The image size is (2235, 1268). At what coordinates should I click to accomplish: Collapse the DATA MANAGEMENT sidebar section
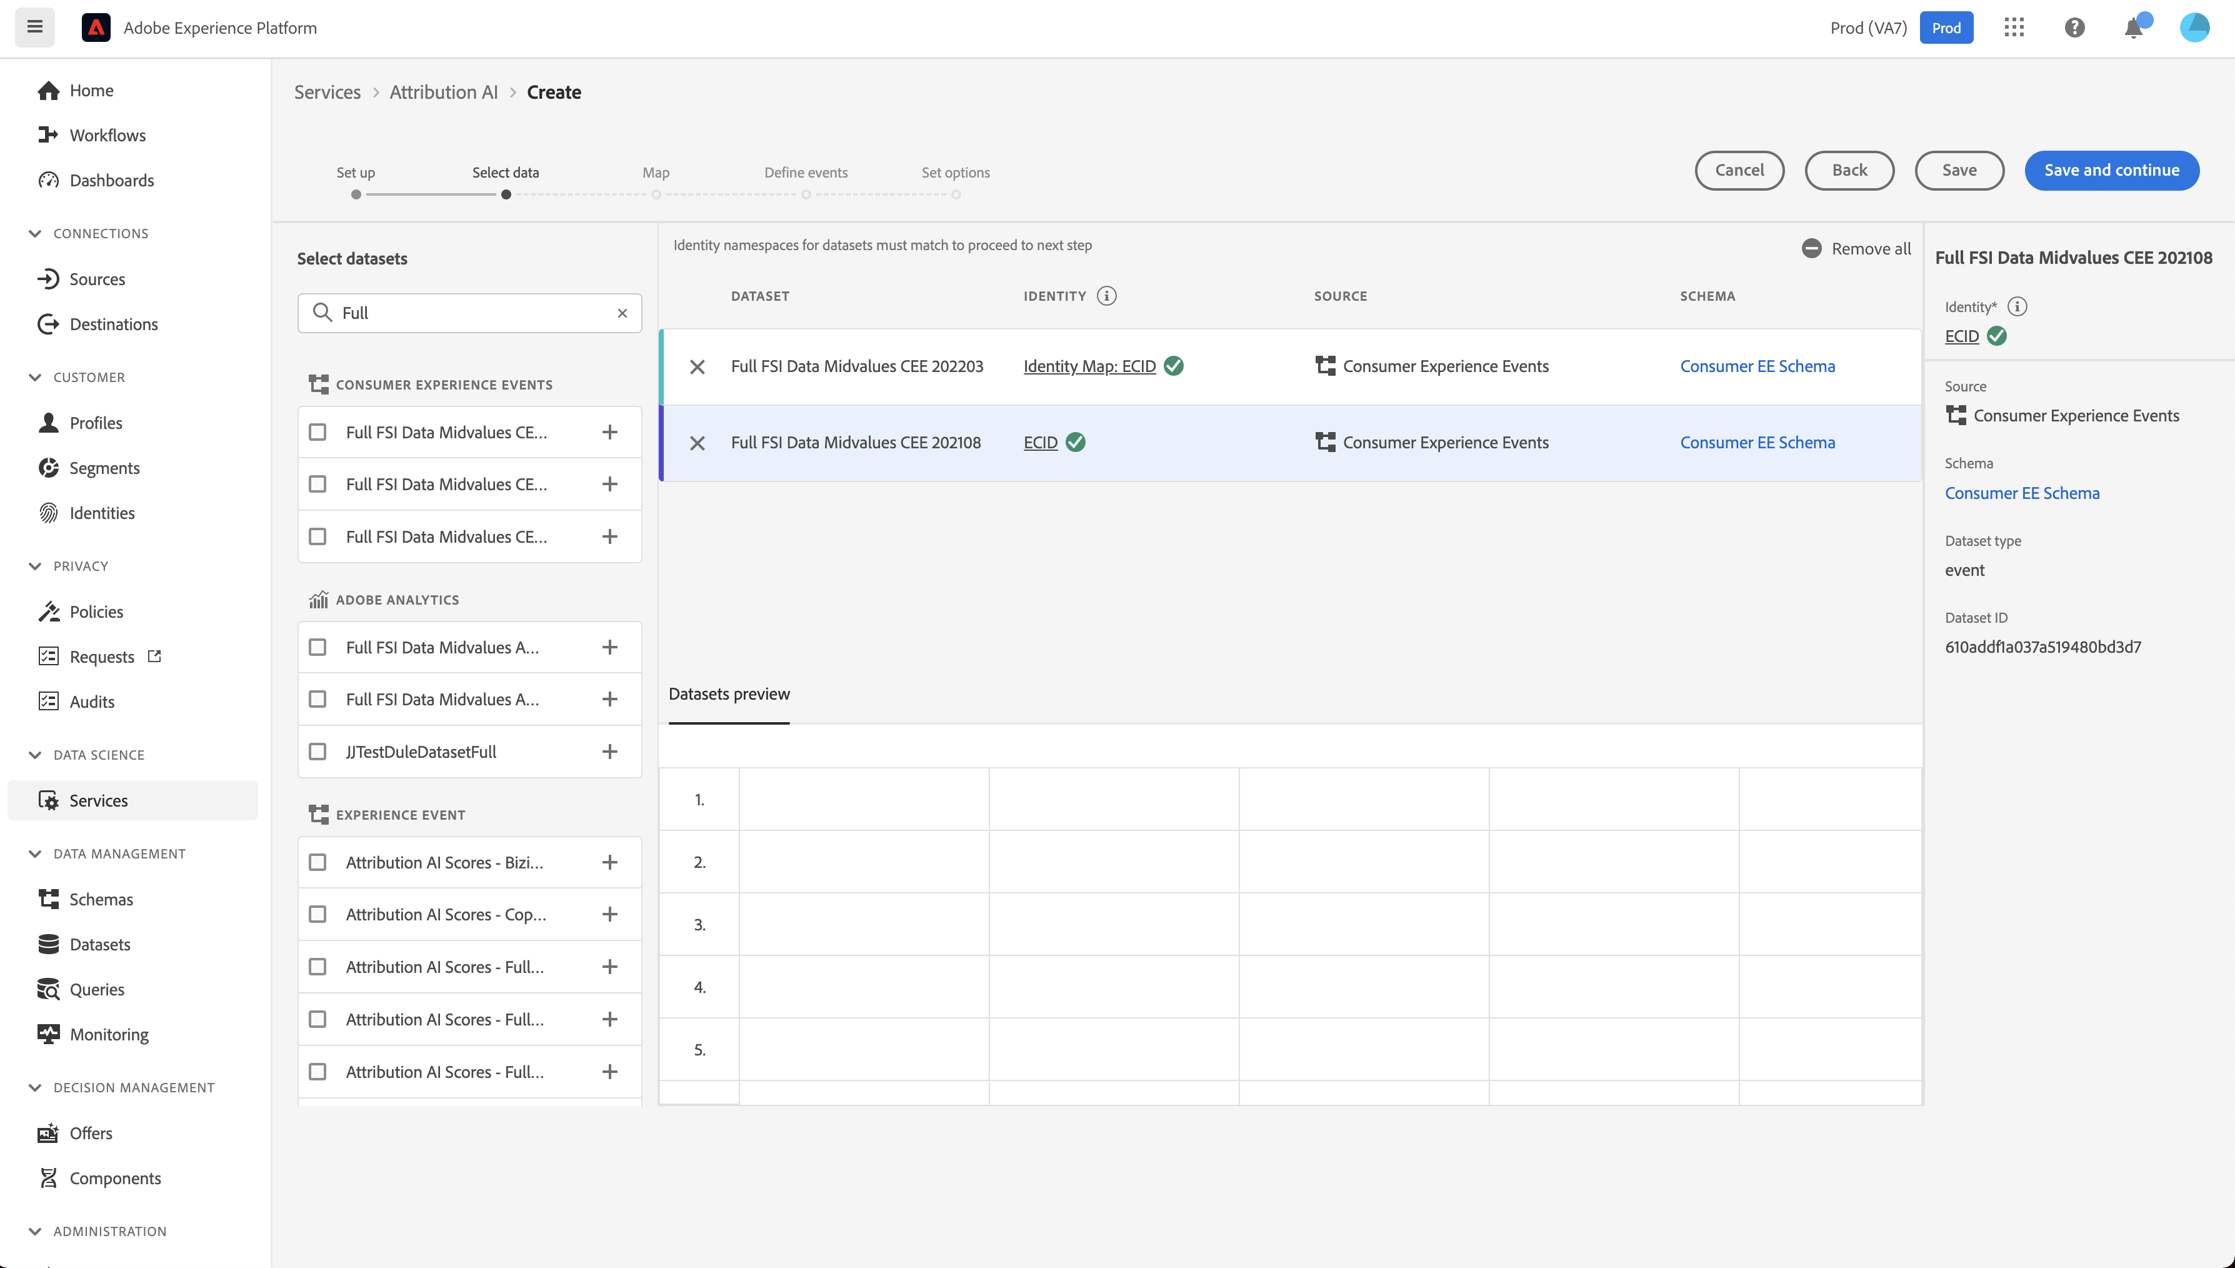point(35,853)
